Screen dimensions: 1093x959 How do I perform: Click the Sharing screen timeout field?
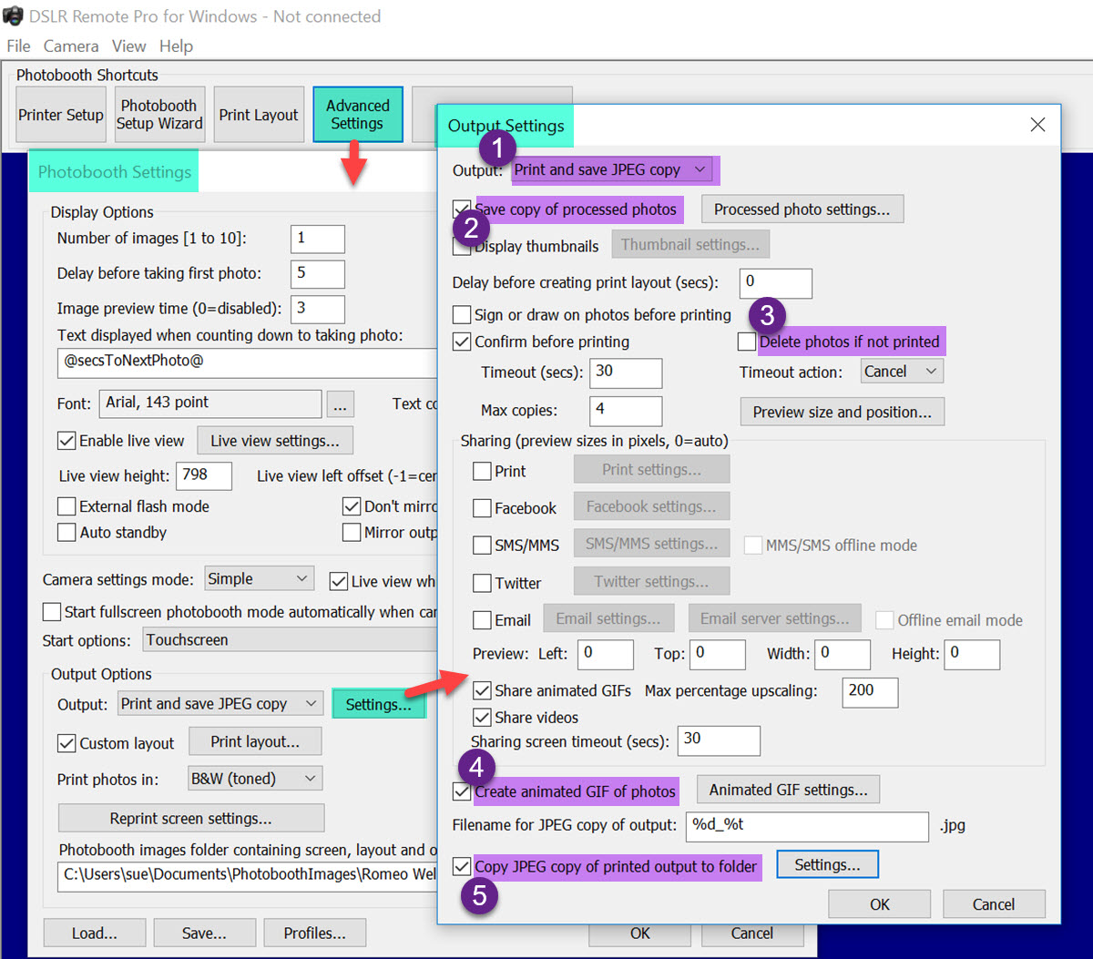coord(719,740)
